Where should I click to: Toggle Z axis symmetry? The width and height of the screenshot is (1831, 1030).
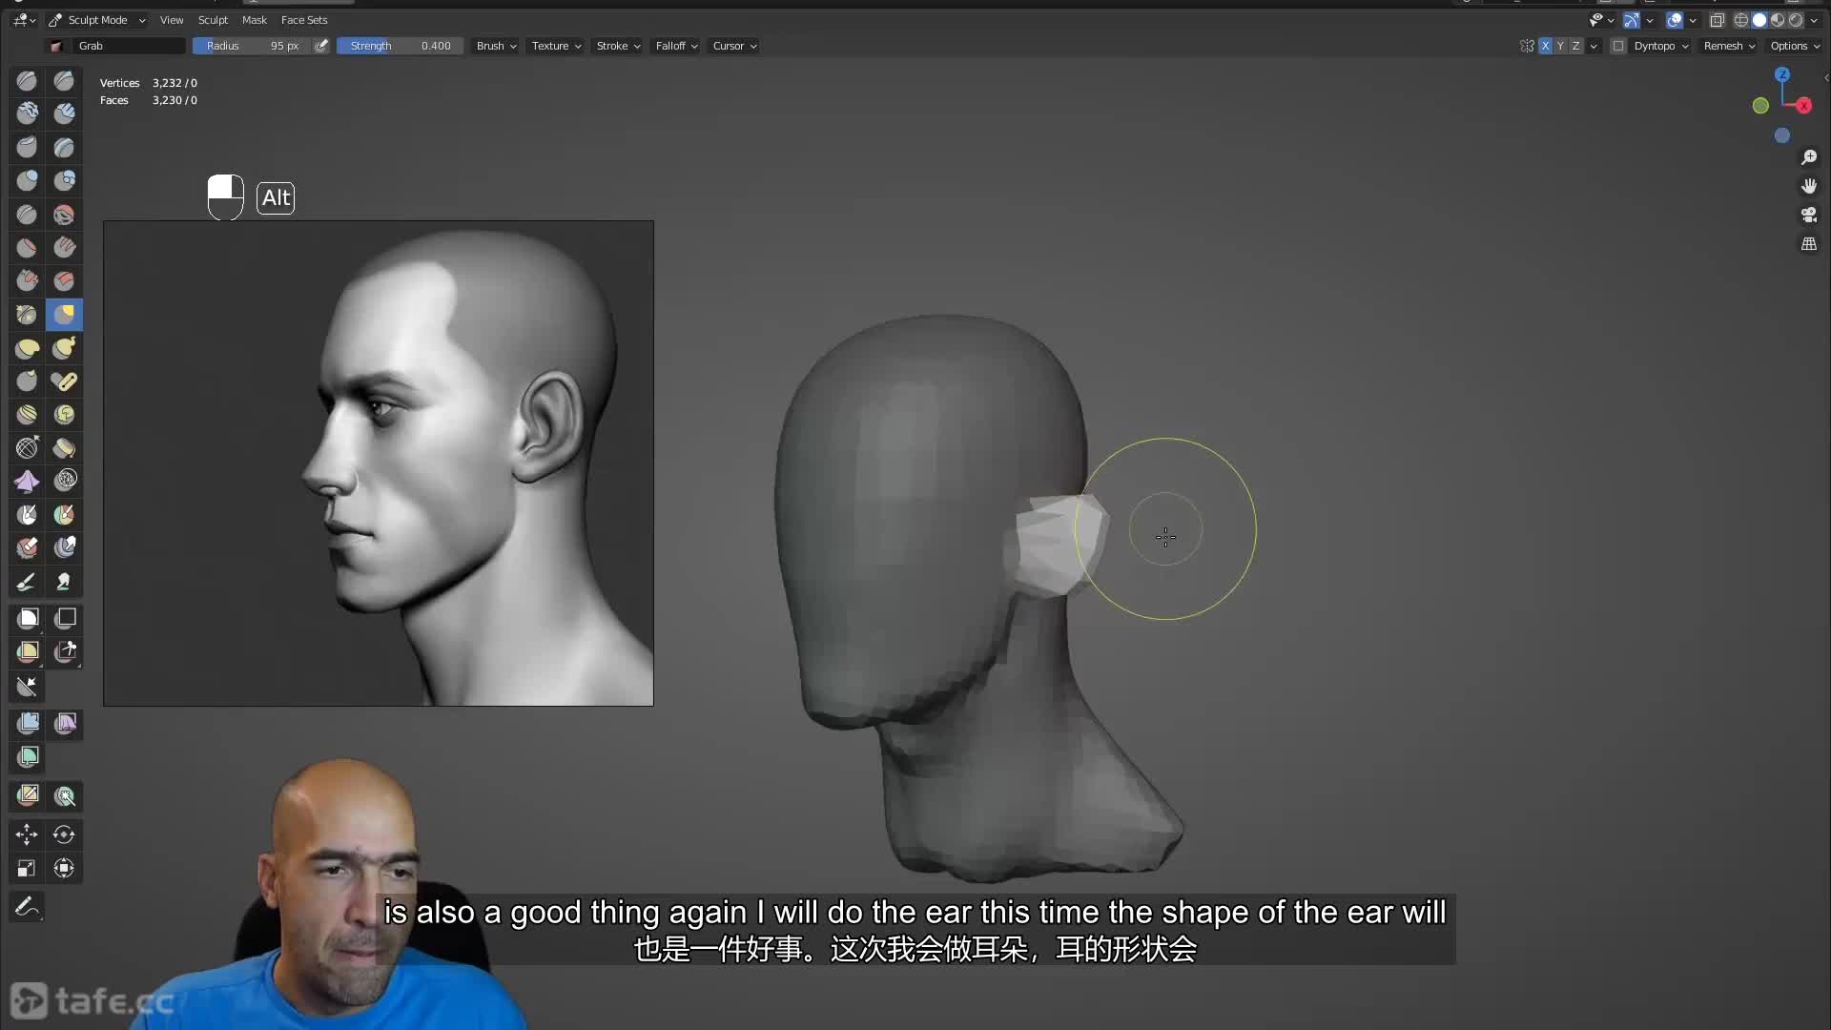(1575, 46)
